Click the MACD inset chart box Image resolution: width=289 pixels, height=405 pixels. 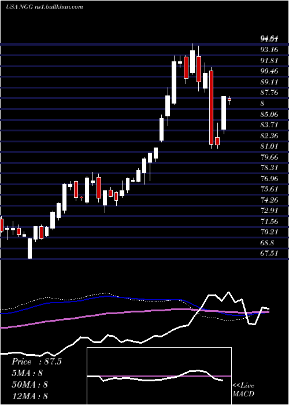tap(159, 376)
